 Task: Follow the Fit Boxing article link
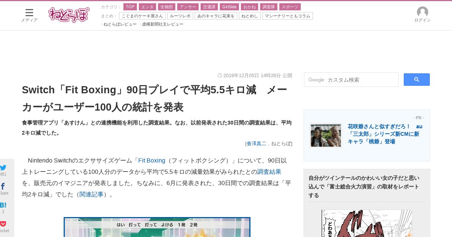pos(152,161)
